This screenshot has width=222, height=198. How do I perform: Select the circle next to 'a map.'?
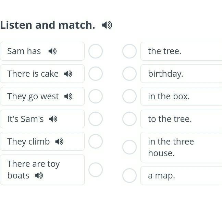(x=129, y=175)
